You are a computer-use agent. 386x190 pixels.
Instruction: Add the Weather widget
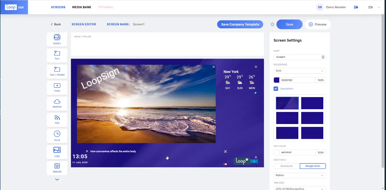(x=57, y=103)
